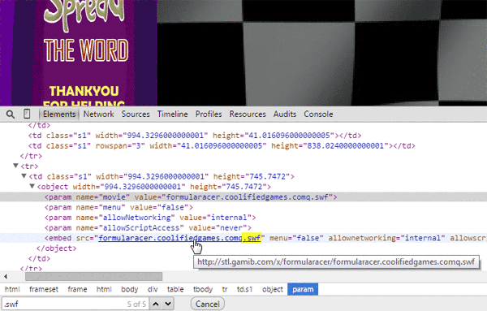Select the tbody breadcrumb

point(203,289)
